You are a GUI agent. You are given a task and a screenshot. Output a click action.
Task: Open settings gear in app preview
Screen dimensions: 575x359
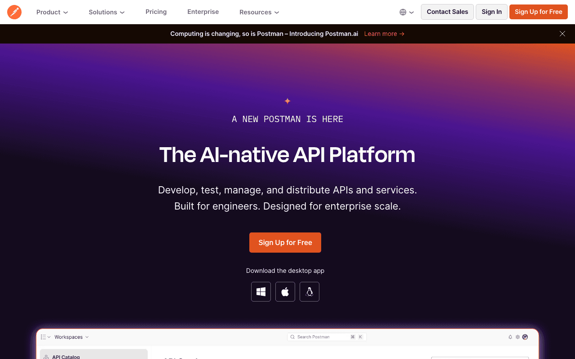coord(517,337)
